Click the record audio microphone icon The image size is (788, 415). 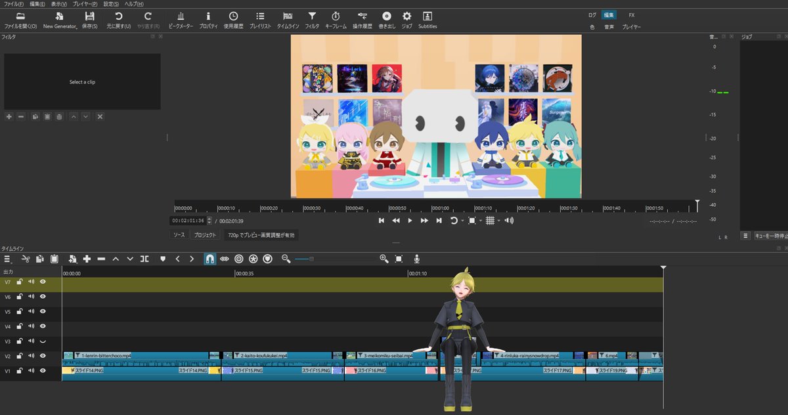416,259
